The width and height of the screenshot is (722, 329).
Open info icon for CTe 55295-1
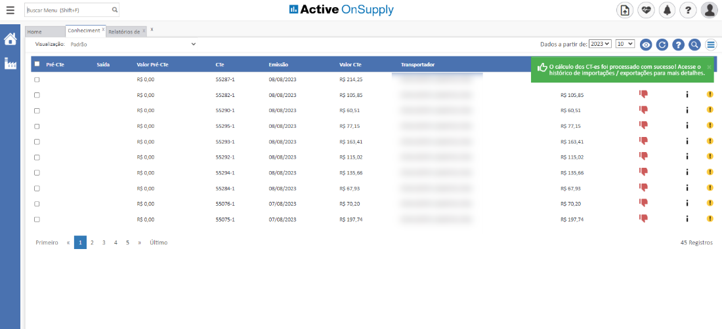pyautogui.click(x=687, y=125)
